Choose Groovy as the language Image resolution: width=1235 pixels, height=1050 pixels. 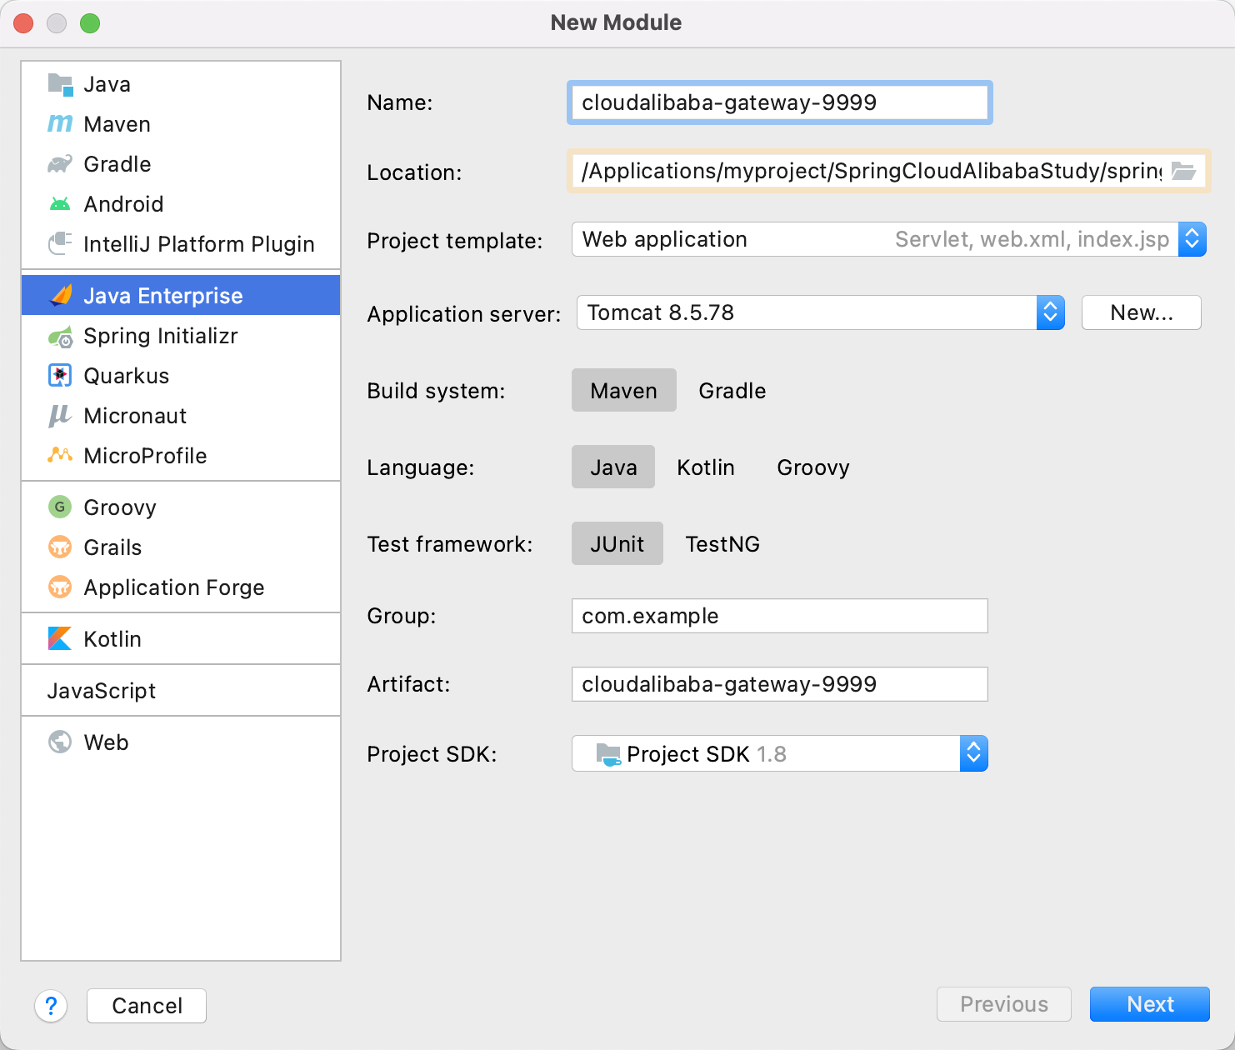(x=813, y=467)
